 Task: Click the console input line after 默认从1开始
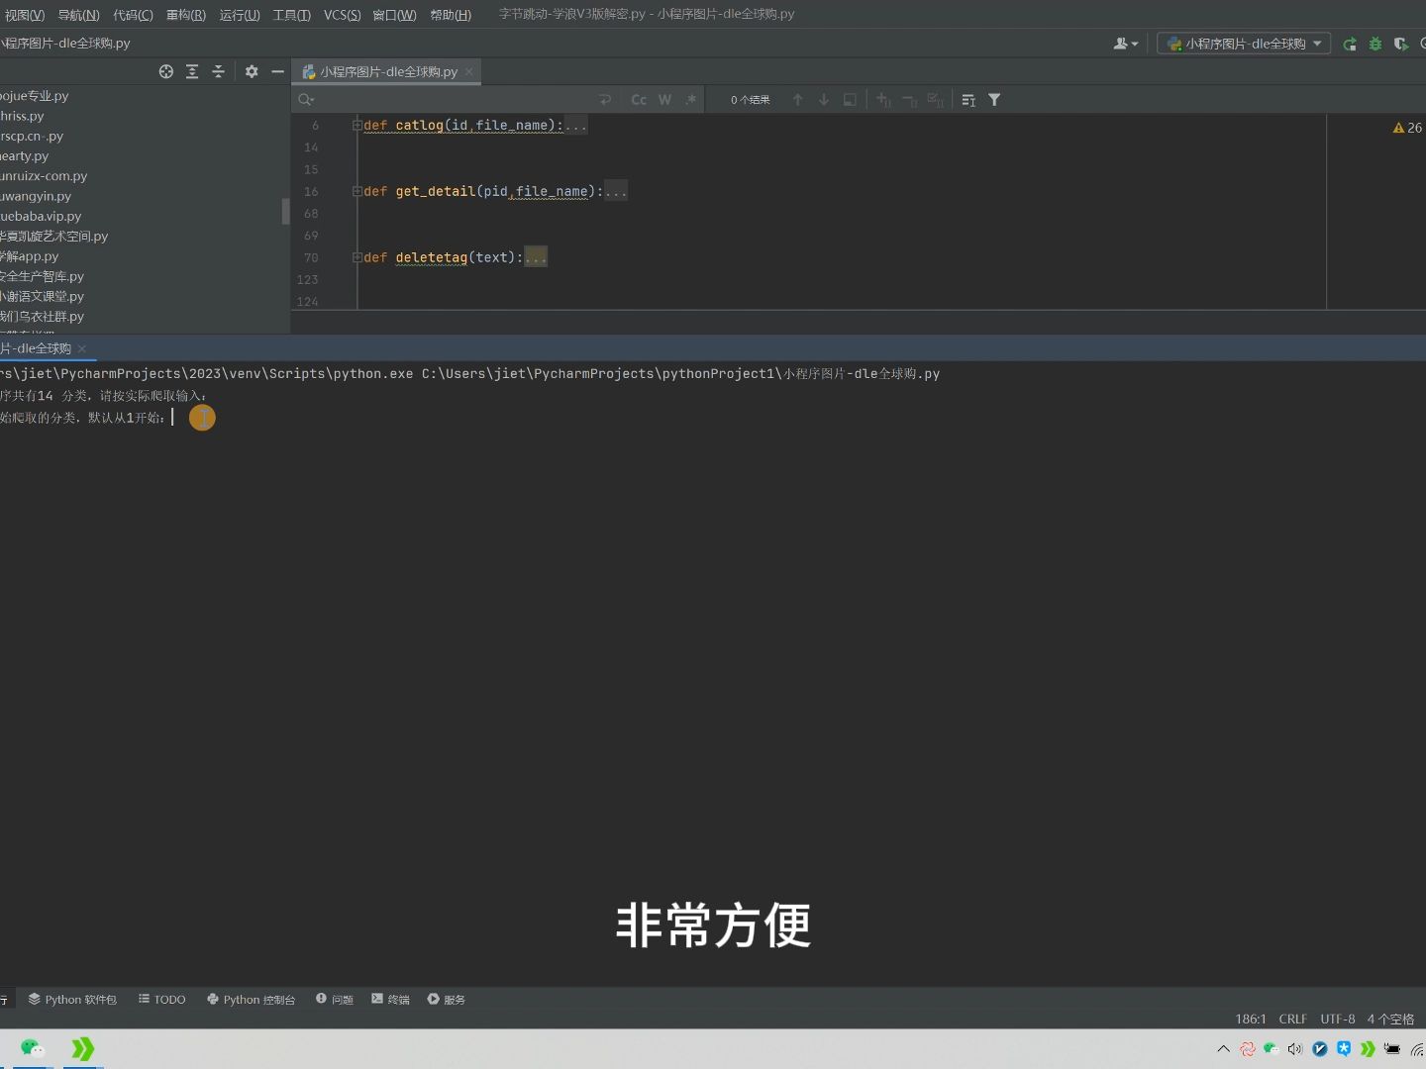(x=173, y=418)
